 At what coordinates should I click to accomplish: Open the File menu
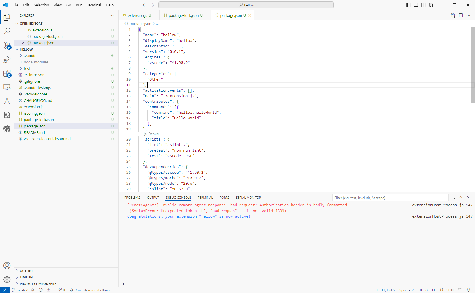(15, 5)
